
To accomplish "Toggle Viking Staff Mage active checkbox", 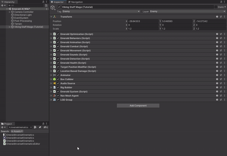I will pos(59,7).
